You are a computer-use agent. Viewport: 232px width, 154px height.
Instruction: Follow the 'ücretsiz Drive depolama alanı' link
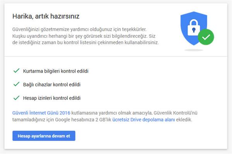click(x=144, y=120)
